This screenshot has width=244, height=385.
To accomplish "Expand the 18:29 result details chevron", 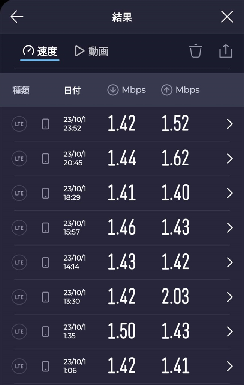I will (x=230, y=193).
